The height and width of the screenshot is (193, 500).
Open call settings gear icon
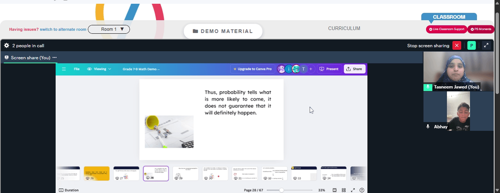[x=6, y=45]
